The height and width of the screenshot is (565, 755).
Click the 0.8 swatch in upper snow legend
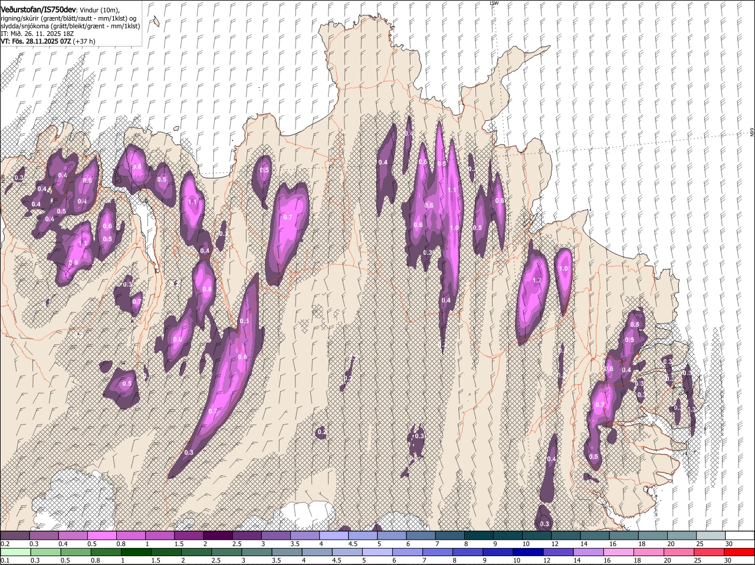[x=130, y=536]
